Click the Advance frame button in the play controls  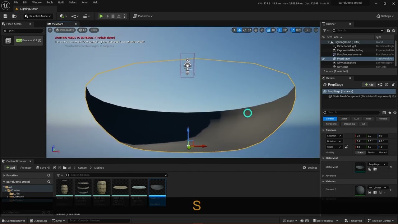click(x=107, y=16)
